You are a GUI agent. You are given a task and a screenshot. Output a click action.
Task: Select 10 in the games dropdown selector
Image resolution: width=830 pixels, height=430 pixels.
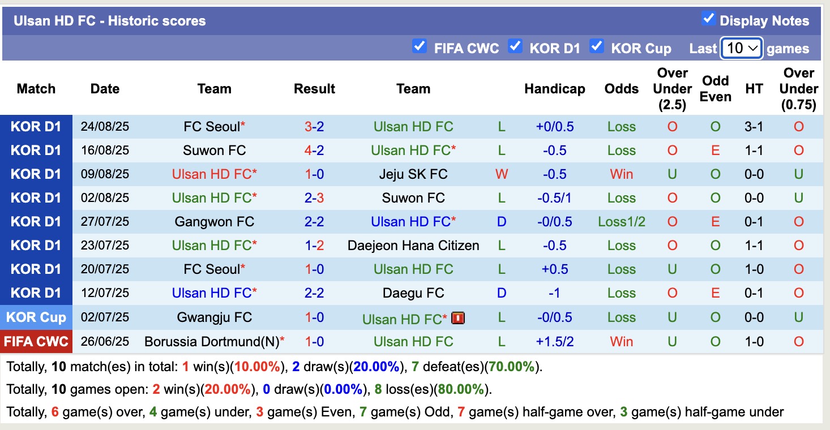(x=741, y=48)
